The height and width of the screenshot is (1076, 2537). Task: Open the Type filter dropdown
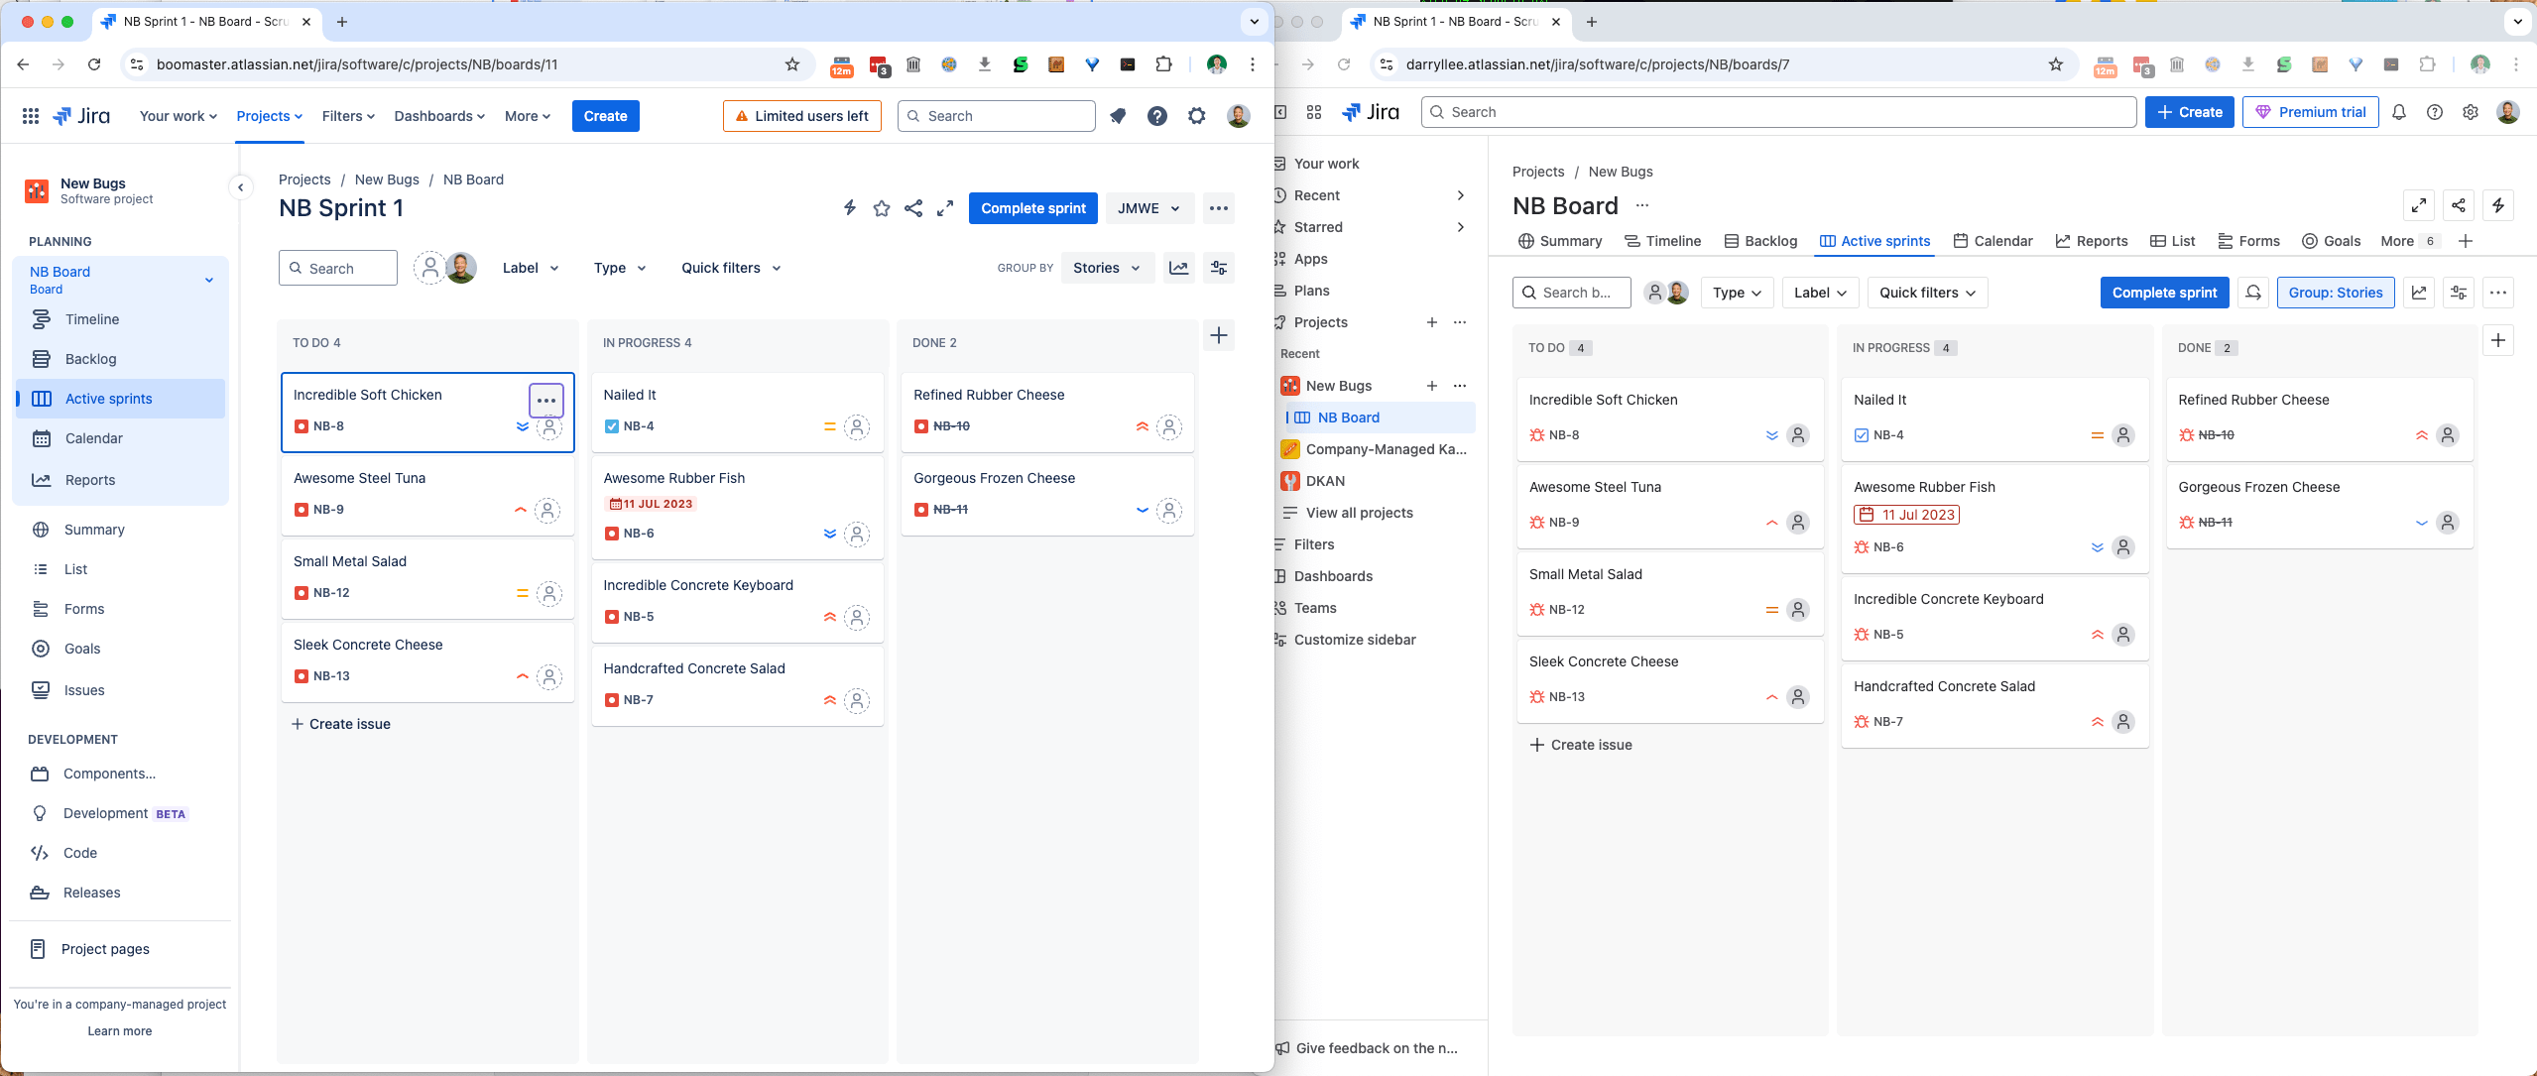tap(617, 268)
